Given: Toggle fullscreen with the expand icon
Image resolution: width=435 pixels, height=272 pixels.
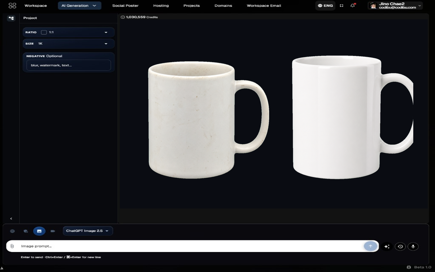Looking at the screenshot, I should [x=341, y=5].
